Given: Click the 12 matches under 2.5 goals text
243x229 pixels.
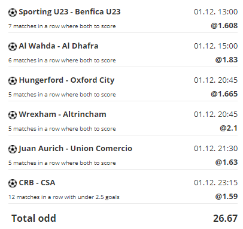Looking at the screenshot, I should pos(64,197).
